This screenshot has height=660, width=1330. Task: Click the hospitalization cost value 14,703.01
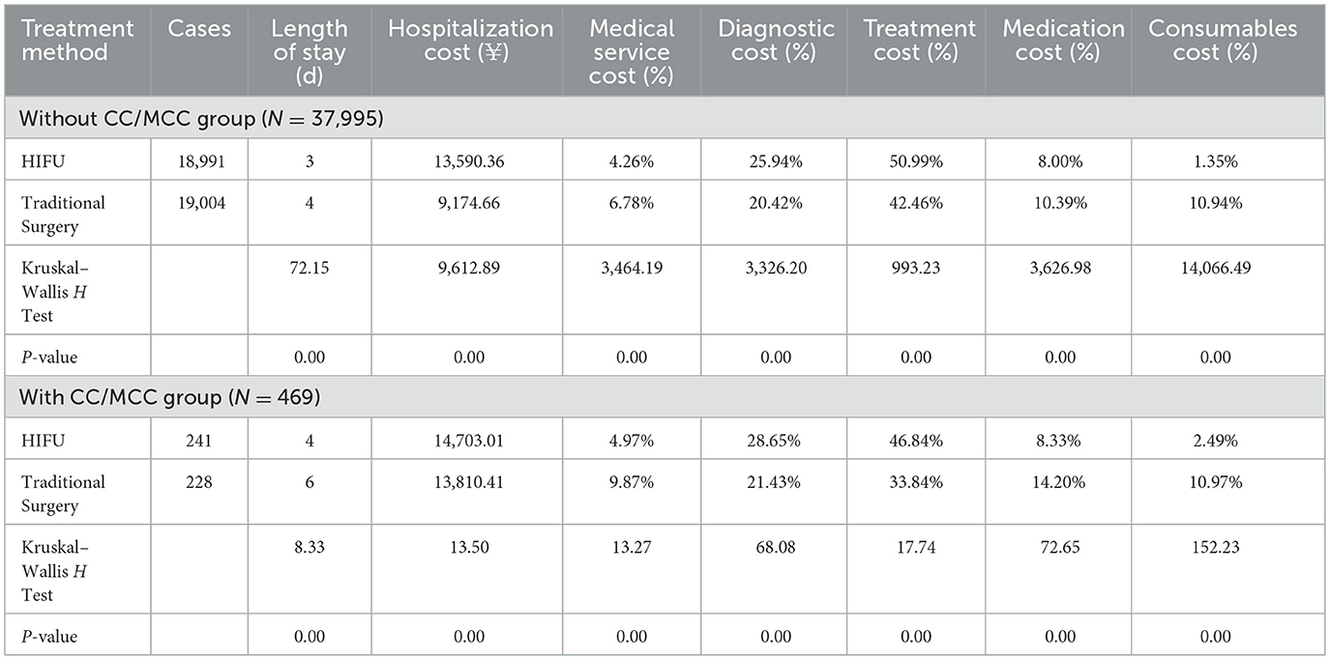470,441
